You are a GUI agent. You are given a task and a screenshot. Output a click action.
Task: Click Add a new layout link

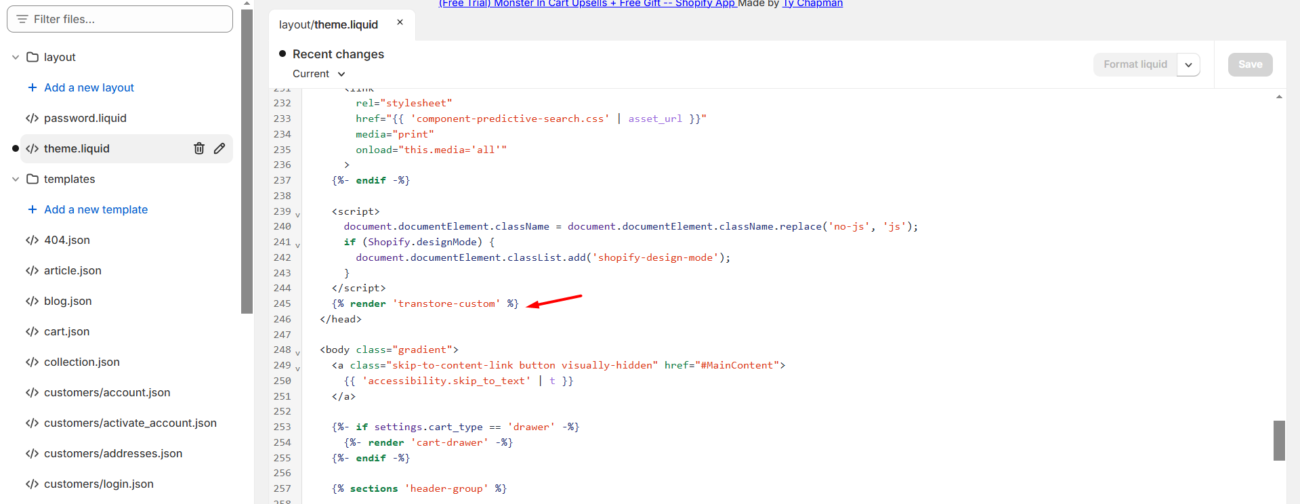(89, 87)
